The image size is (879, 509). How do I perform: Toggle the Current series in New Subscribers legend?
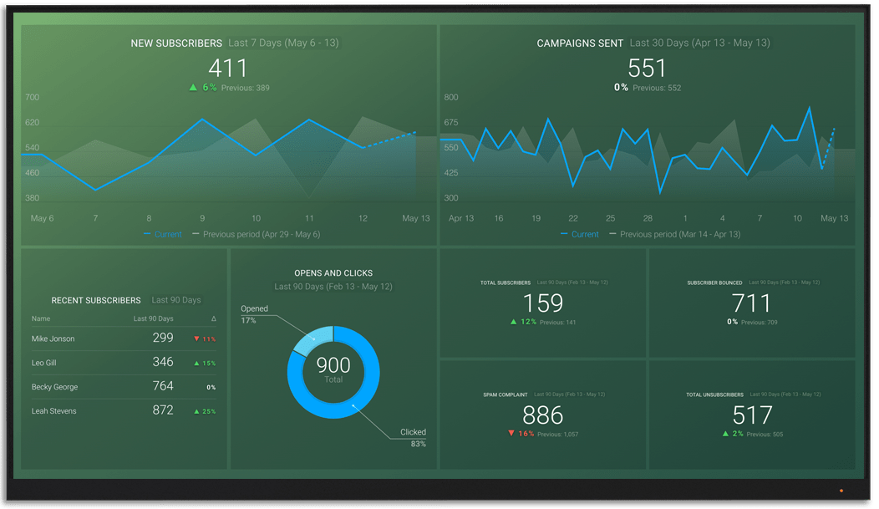pos(163,235)
